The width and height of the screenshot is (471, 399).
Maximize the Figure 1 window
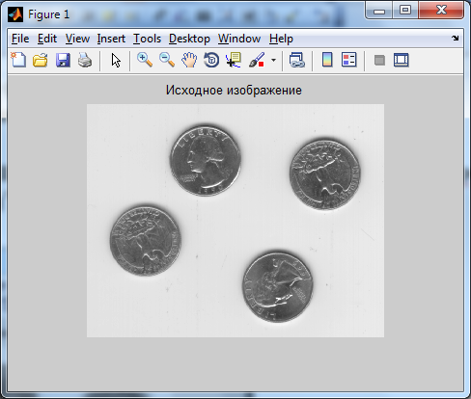pyautogui.click(x=405, y=11)
